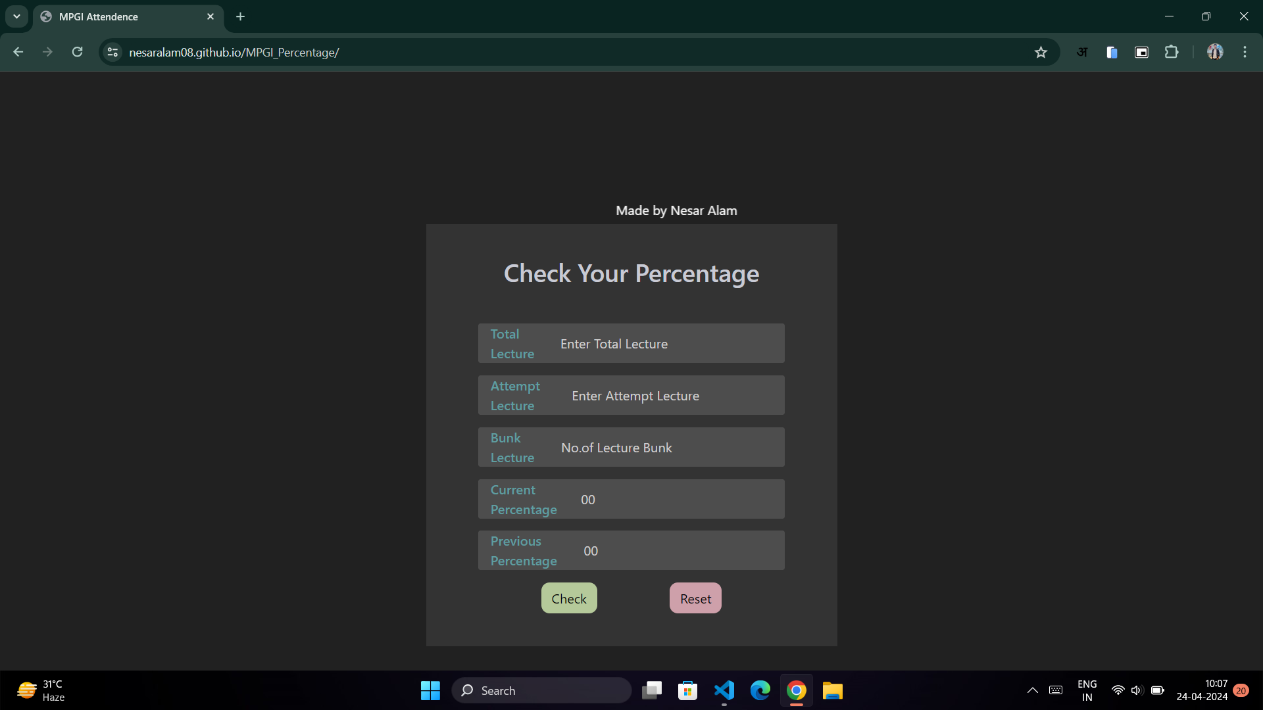
Task: Open Windows Start menu
Action: pyautogui.click(x=430, y=690)
